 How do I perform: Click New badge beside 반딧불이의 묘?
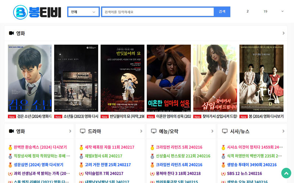point(105,117)
